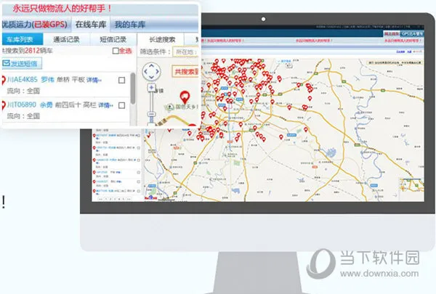
Task: Check the box for vehicle 川T06890
Action: (x=121, y=105)
